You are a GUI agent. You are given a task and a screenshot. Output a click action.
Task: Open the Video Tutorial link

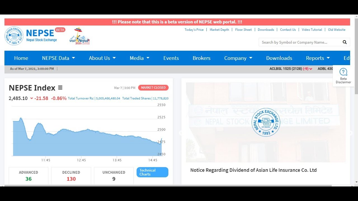point(312,30)
